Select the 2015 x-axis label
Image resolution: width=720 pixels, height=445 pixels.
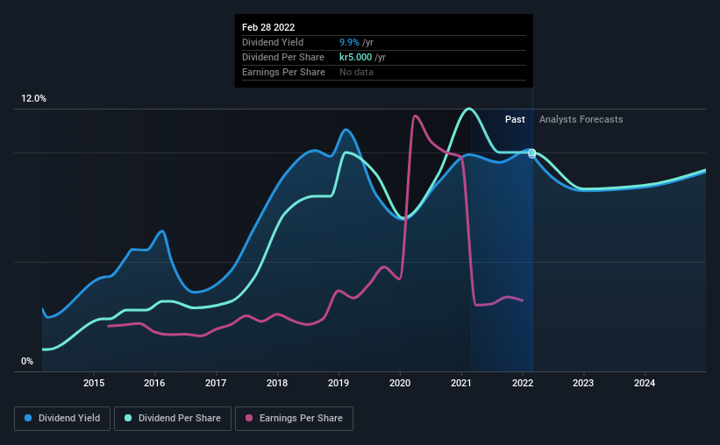[94, 383]
